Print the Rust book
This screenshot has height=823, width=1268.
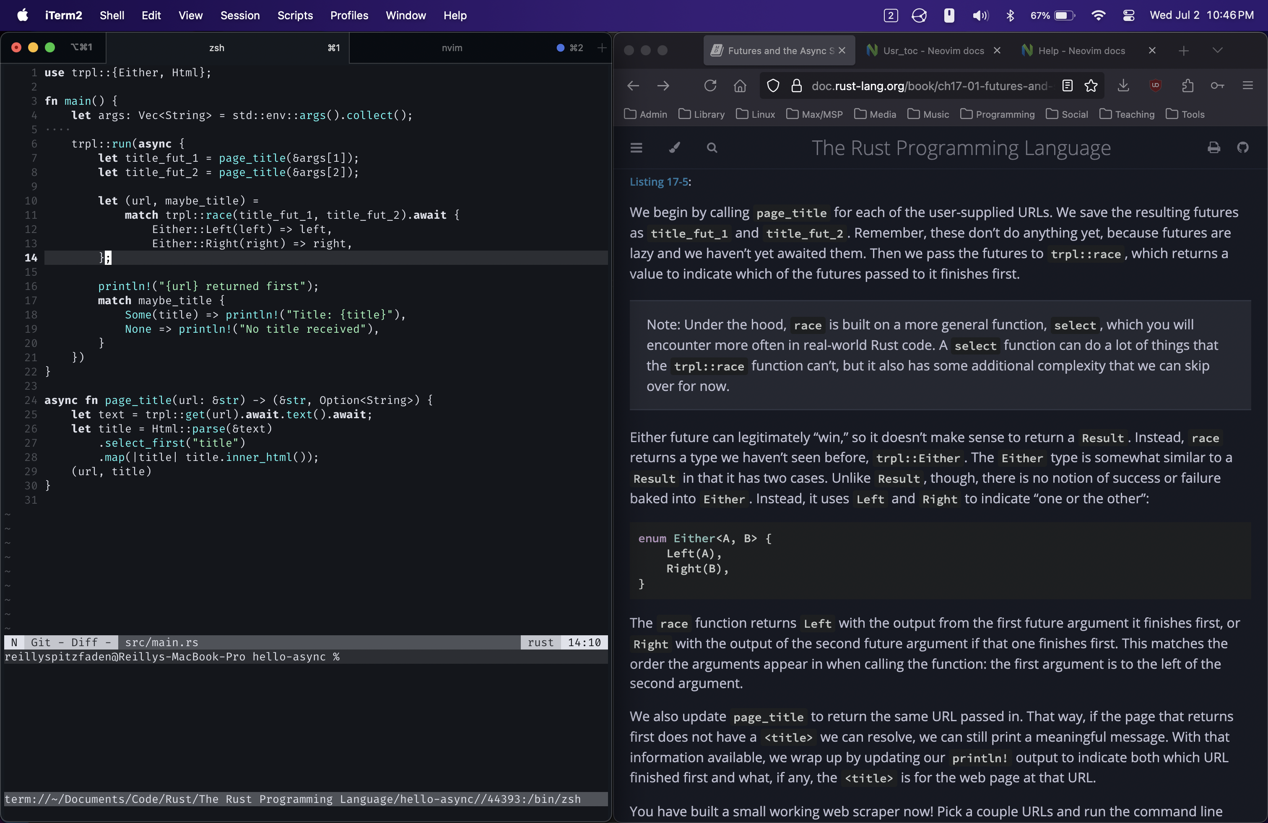pyautogui.click(x=1213, y=148)
